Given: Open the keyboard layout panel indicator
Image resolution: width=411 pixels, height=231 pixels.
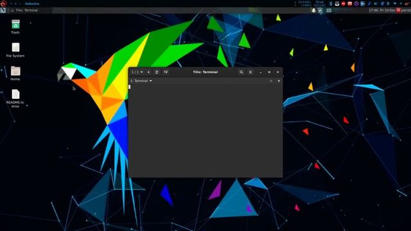Looking at the screenshot, I should tap(329, 10).
